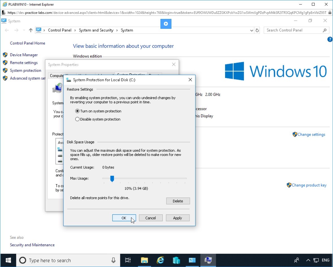Click the Remote settings shield icon

(x=5, y=63)
